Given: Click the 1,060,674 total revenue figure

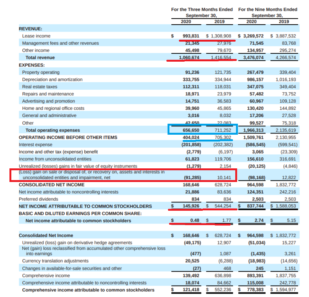Looking at the screenshot, I should 189,58.
